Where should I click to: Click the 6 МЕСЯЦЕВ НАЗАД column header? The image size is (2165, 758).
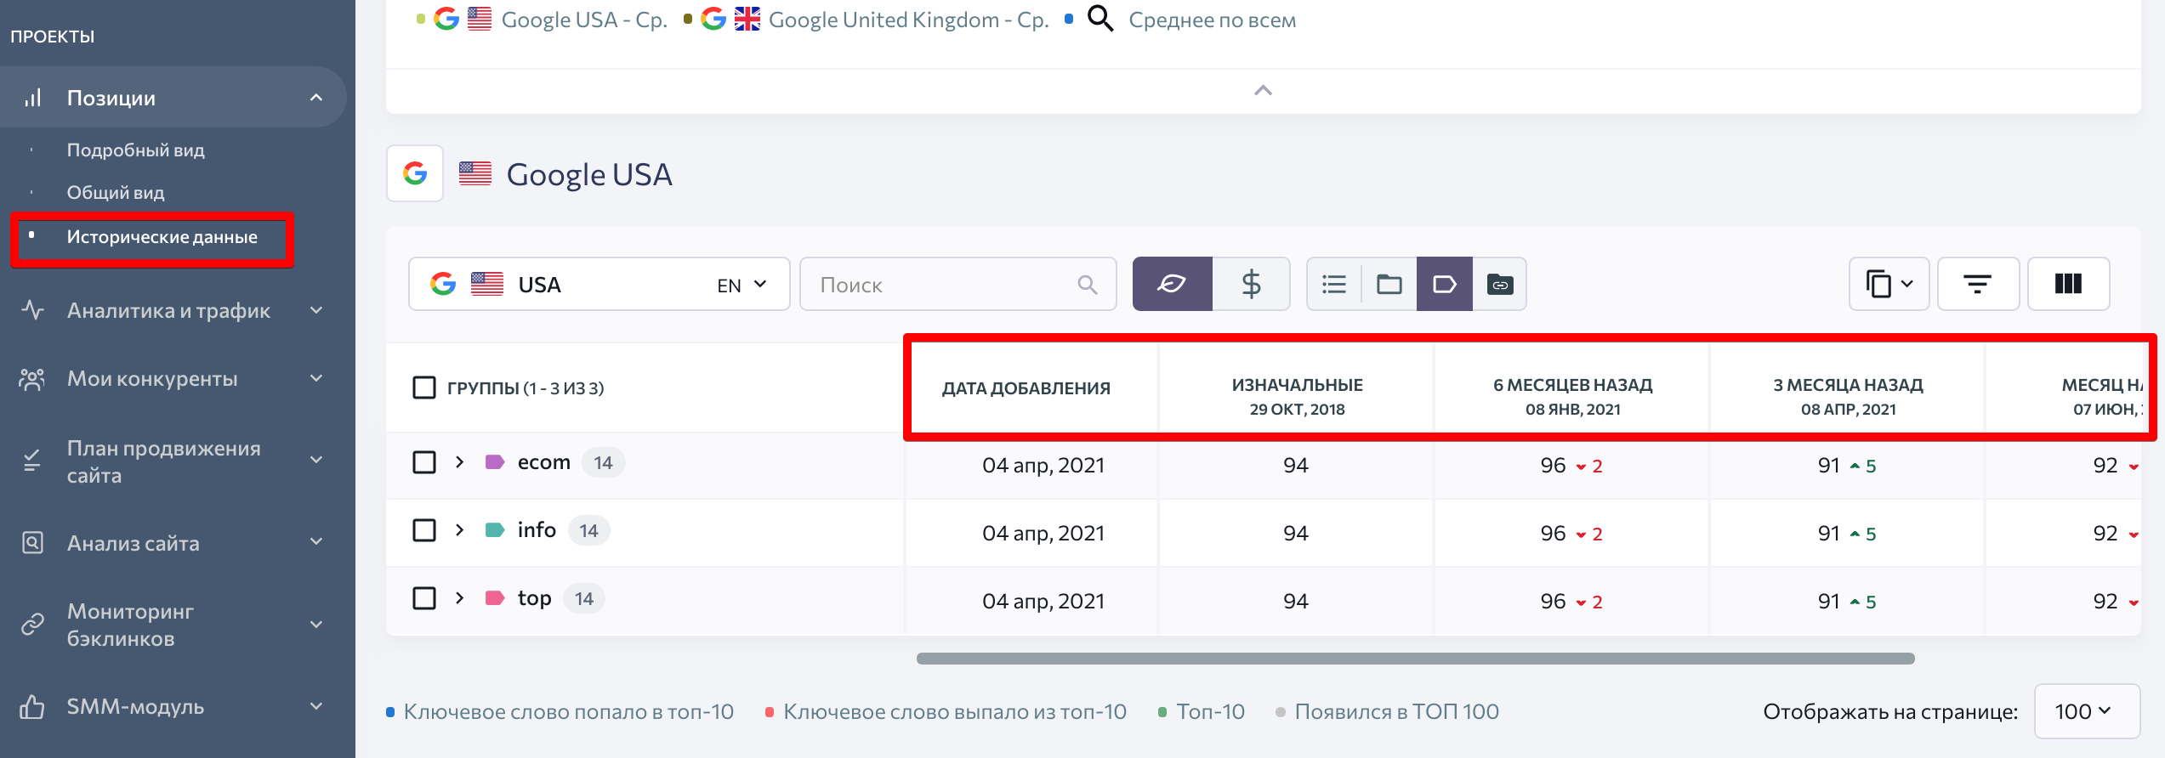pos(1573,397)
